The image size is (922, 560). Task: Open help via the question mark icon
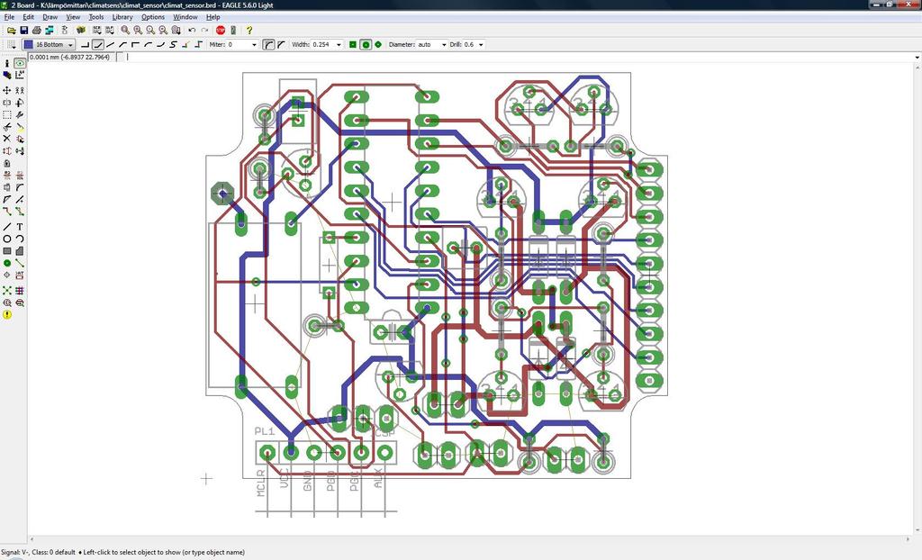click(x=249, y=30)
